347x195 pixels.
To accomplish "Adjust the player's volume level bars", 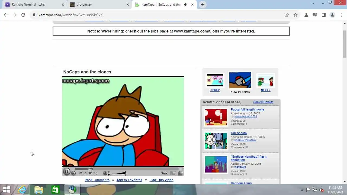I will pos(119,173).
